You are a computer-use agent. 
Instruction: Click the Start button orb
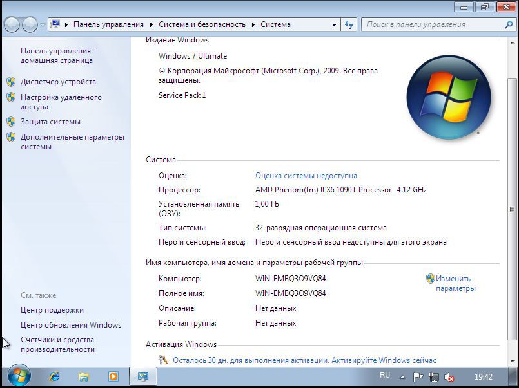point(18,376)
